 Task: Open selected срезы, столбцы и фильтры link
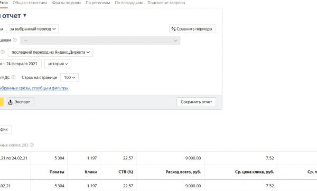tap(34, 88)
